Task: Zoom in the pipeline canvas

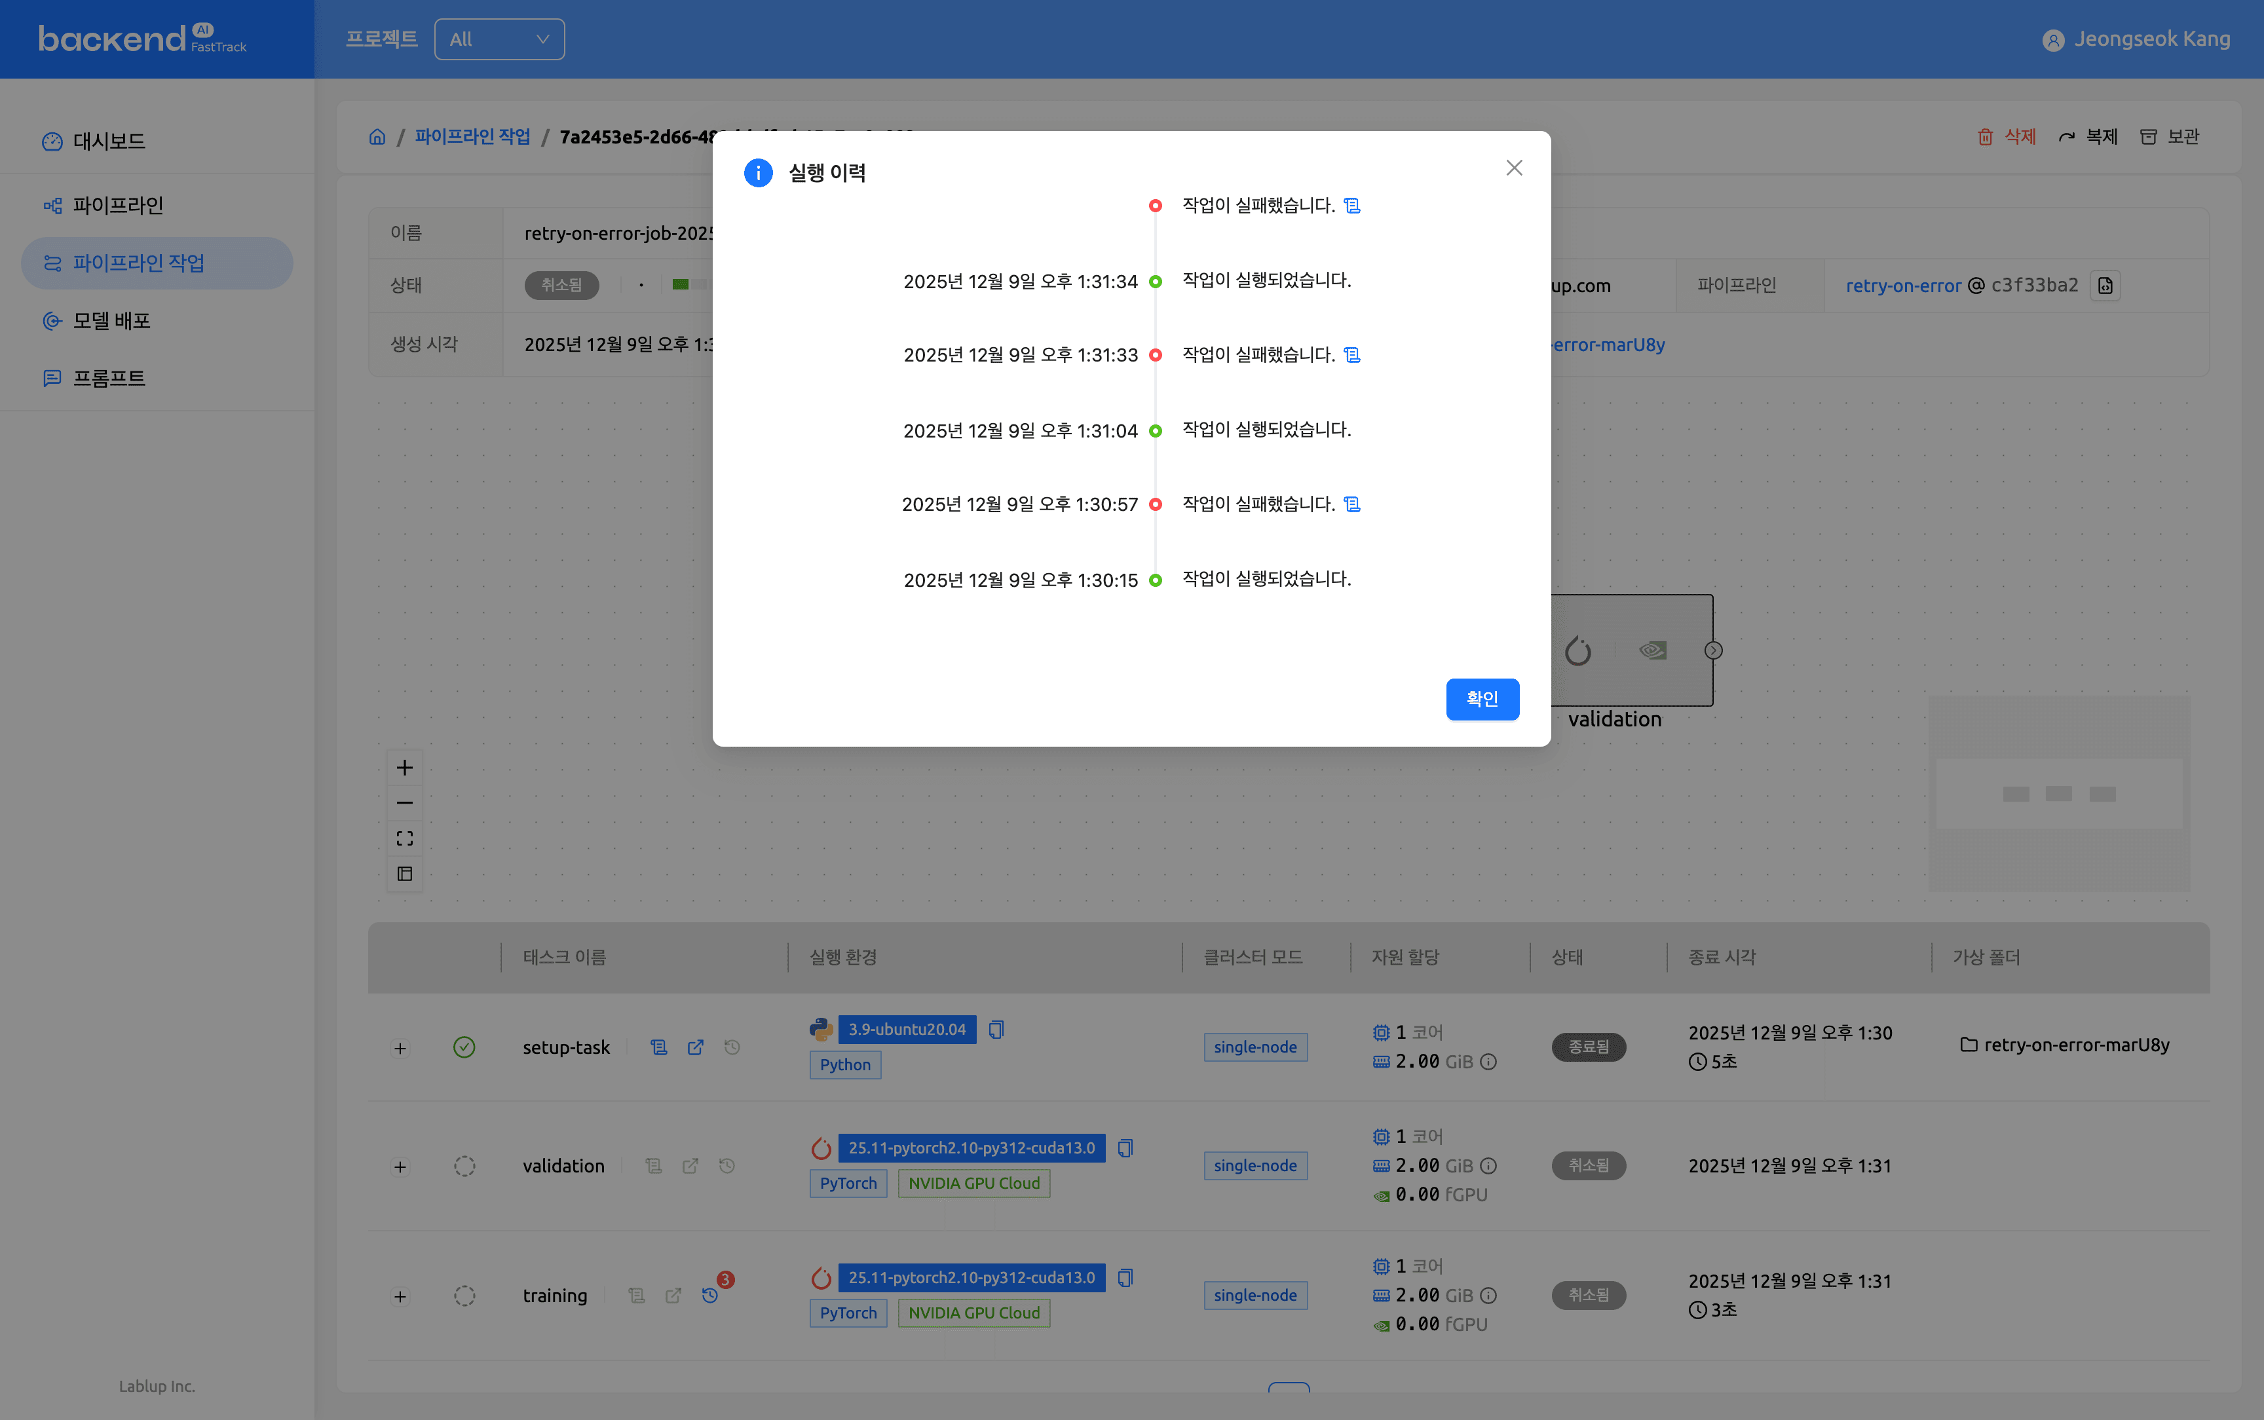Action: 405,767
